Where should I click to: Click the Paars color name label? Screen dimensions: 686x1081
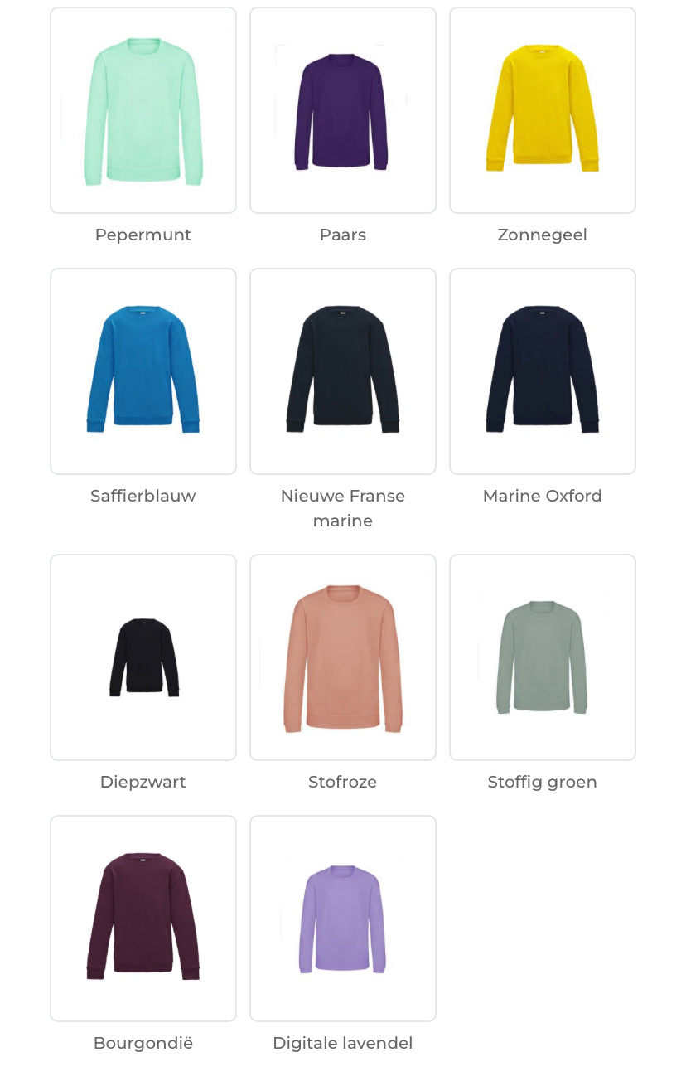point(343,235)
